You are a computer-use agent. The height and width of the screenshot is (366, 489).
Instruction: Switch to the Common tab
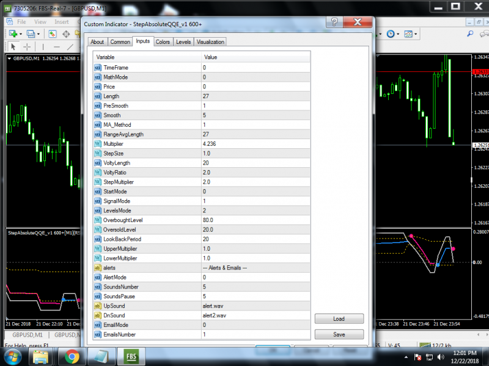click(120, 42)
